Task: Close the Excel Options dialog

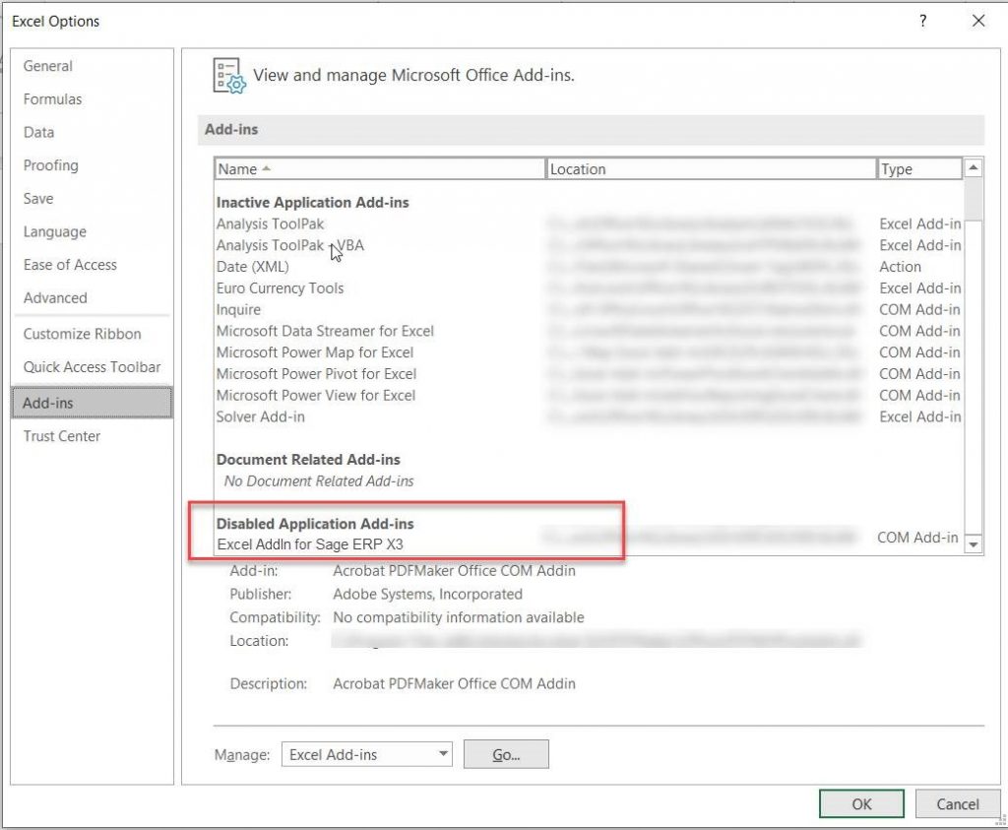Action: pos(978,21)
